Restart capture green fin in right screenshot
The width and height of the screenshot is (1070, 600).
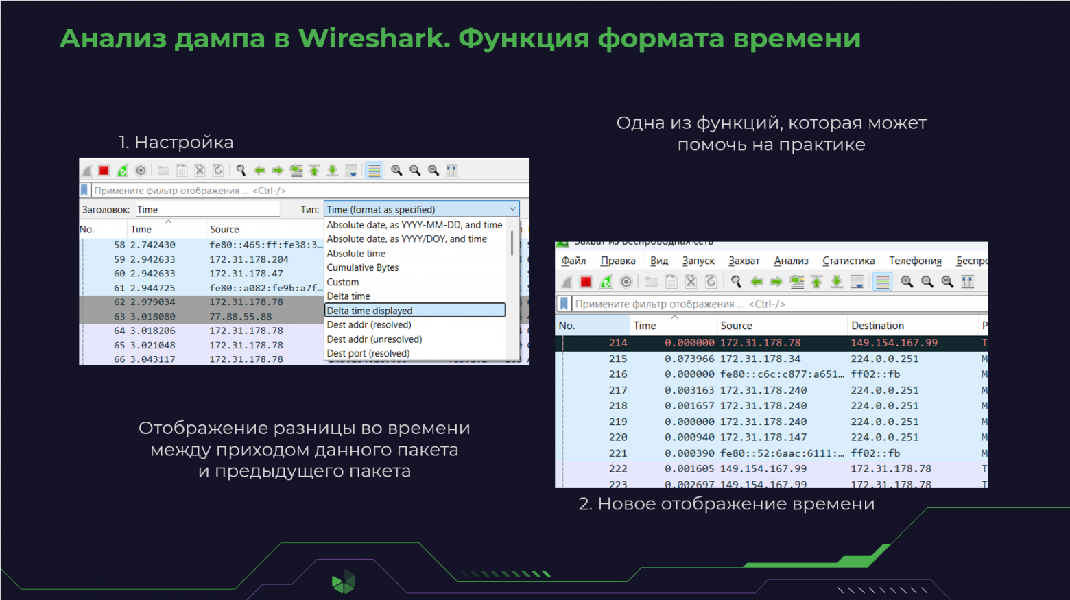pyautogui.click(x=606, y=282)
